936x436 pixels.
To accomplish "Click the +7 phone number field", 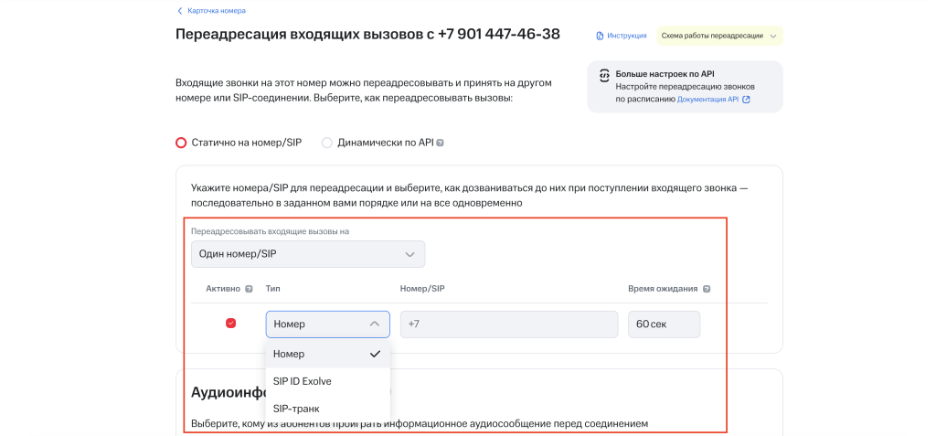I will tap(508, 324).
